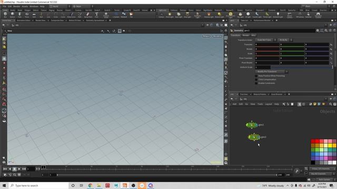This screenshot has height=189, width=337.
Task: Select the Tube shelf tool
Action: tap(19, 15)
